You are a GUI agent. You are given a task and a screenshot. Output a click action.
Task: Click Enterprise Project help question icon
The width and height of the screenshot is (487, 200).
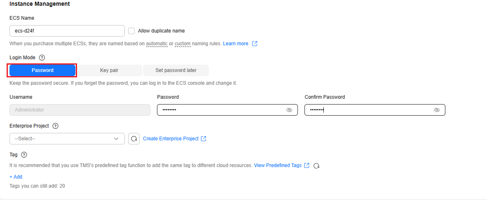[x=56, y=126]
